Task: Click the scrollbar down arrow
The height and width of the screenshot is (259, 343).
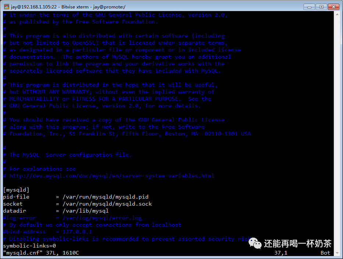Action: point(337,253)
